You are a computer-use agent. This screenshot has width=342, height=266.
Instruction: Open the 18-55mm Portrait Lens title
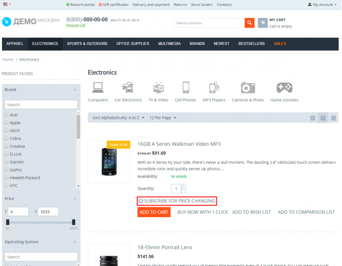click(165, 247)
